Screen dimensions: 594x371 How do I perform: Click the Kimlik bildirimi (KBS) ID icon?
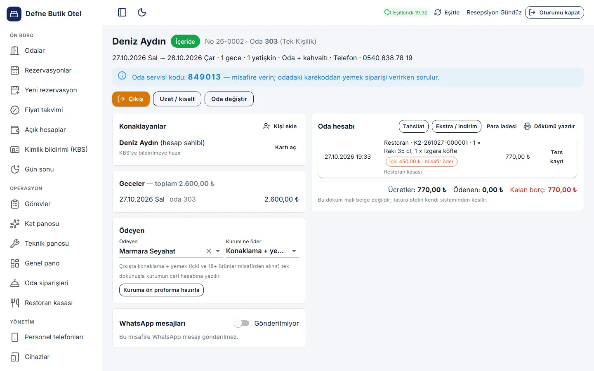15,150
